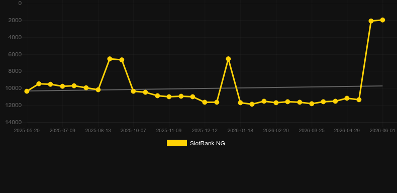Viewport: 397px width, 193px height.
Task: Click the x-axis label 2026-06-01
Action: (x=382, y=131)
